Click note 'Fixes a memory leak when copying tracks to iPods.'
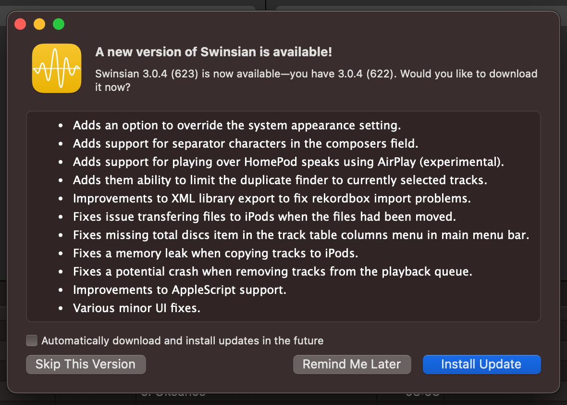 [x=216, y=253]
